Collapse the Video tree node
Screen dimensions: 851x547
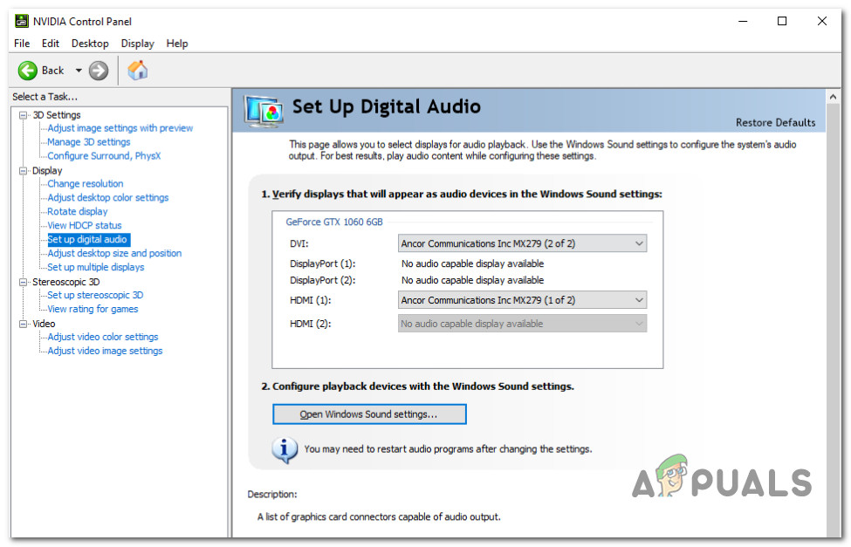coord(24,324)
